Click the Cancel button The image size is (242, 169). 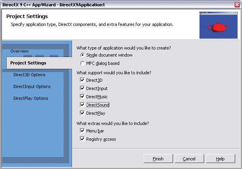pyautogui.click(x=189, y=159)
